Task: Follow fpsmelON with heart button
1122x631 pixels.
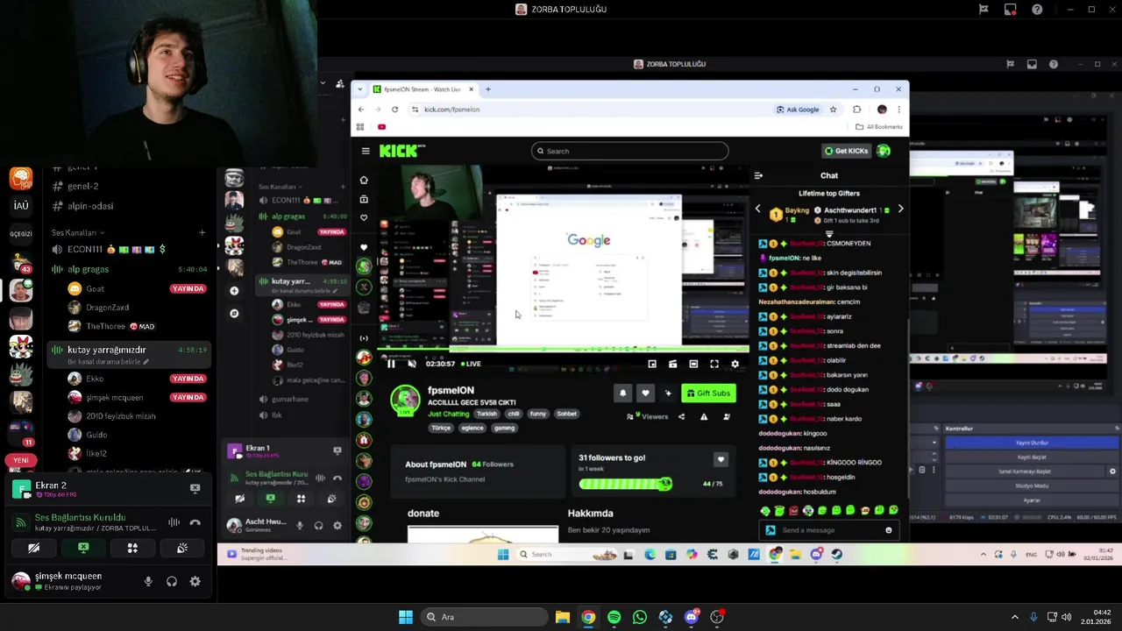Action: pyautogui.click(x=645, y=393)
